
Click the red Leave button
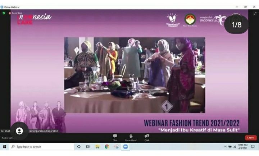coord(250,138)
